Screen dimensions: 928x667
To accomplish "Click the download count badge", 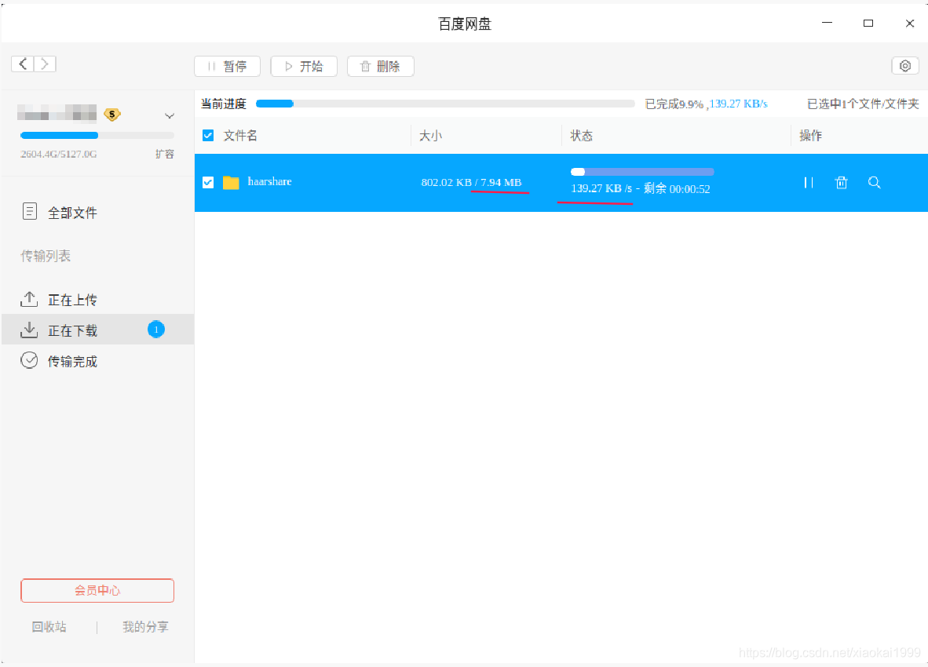I will [156, 330].
